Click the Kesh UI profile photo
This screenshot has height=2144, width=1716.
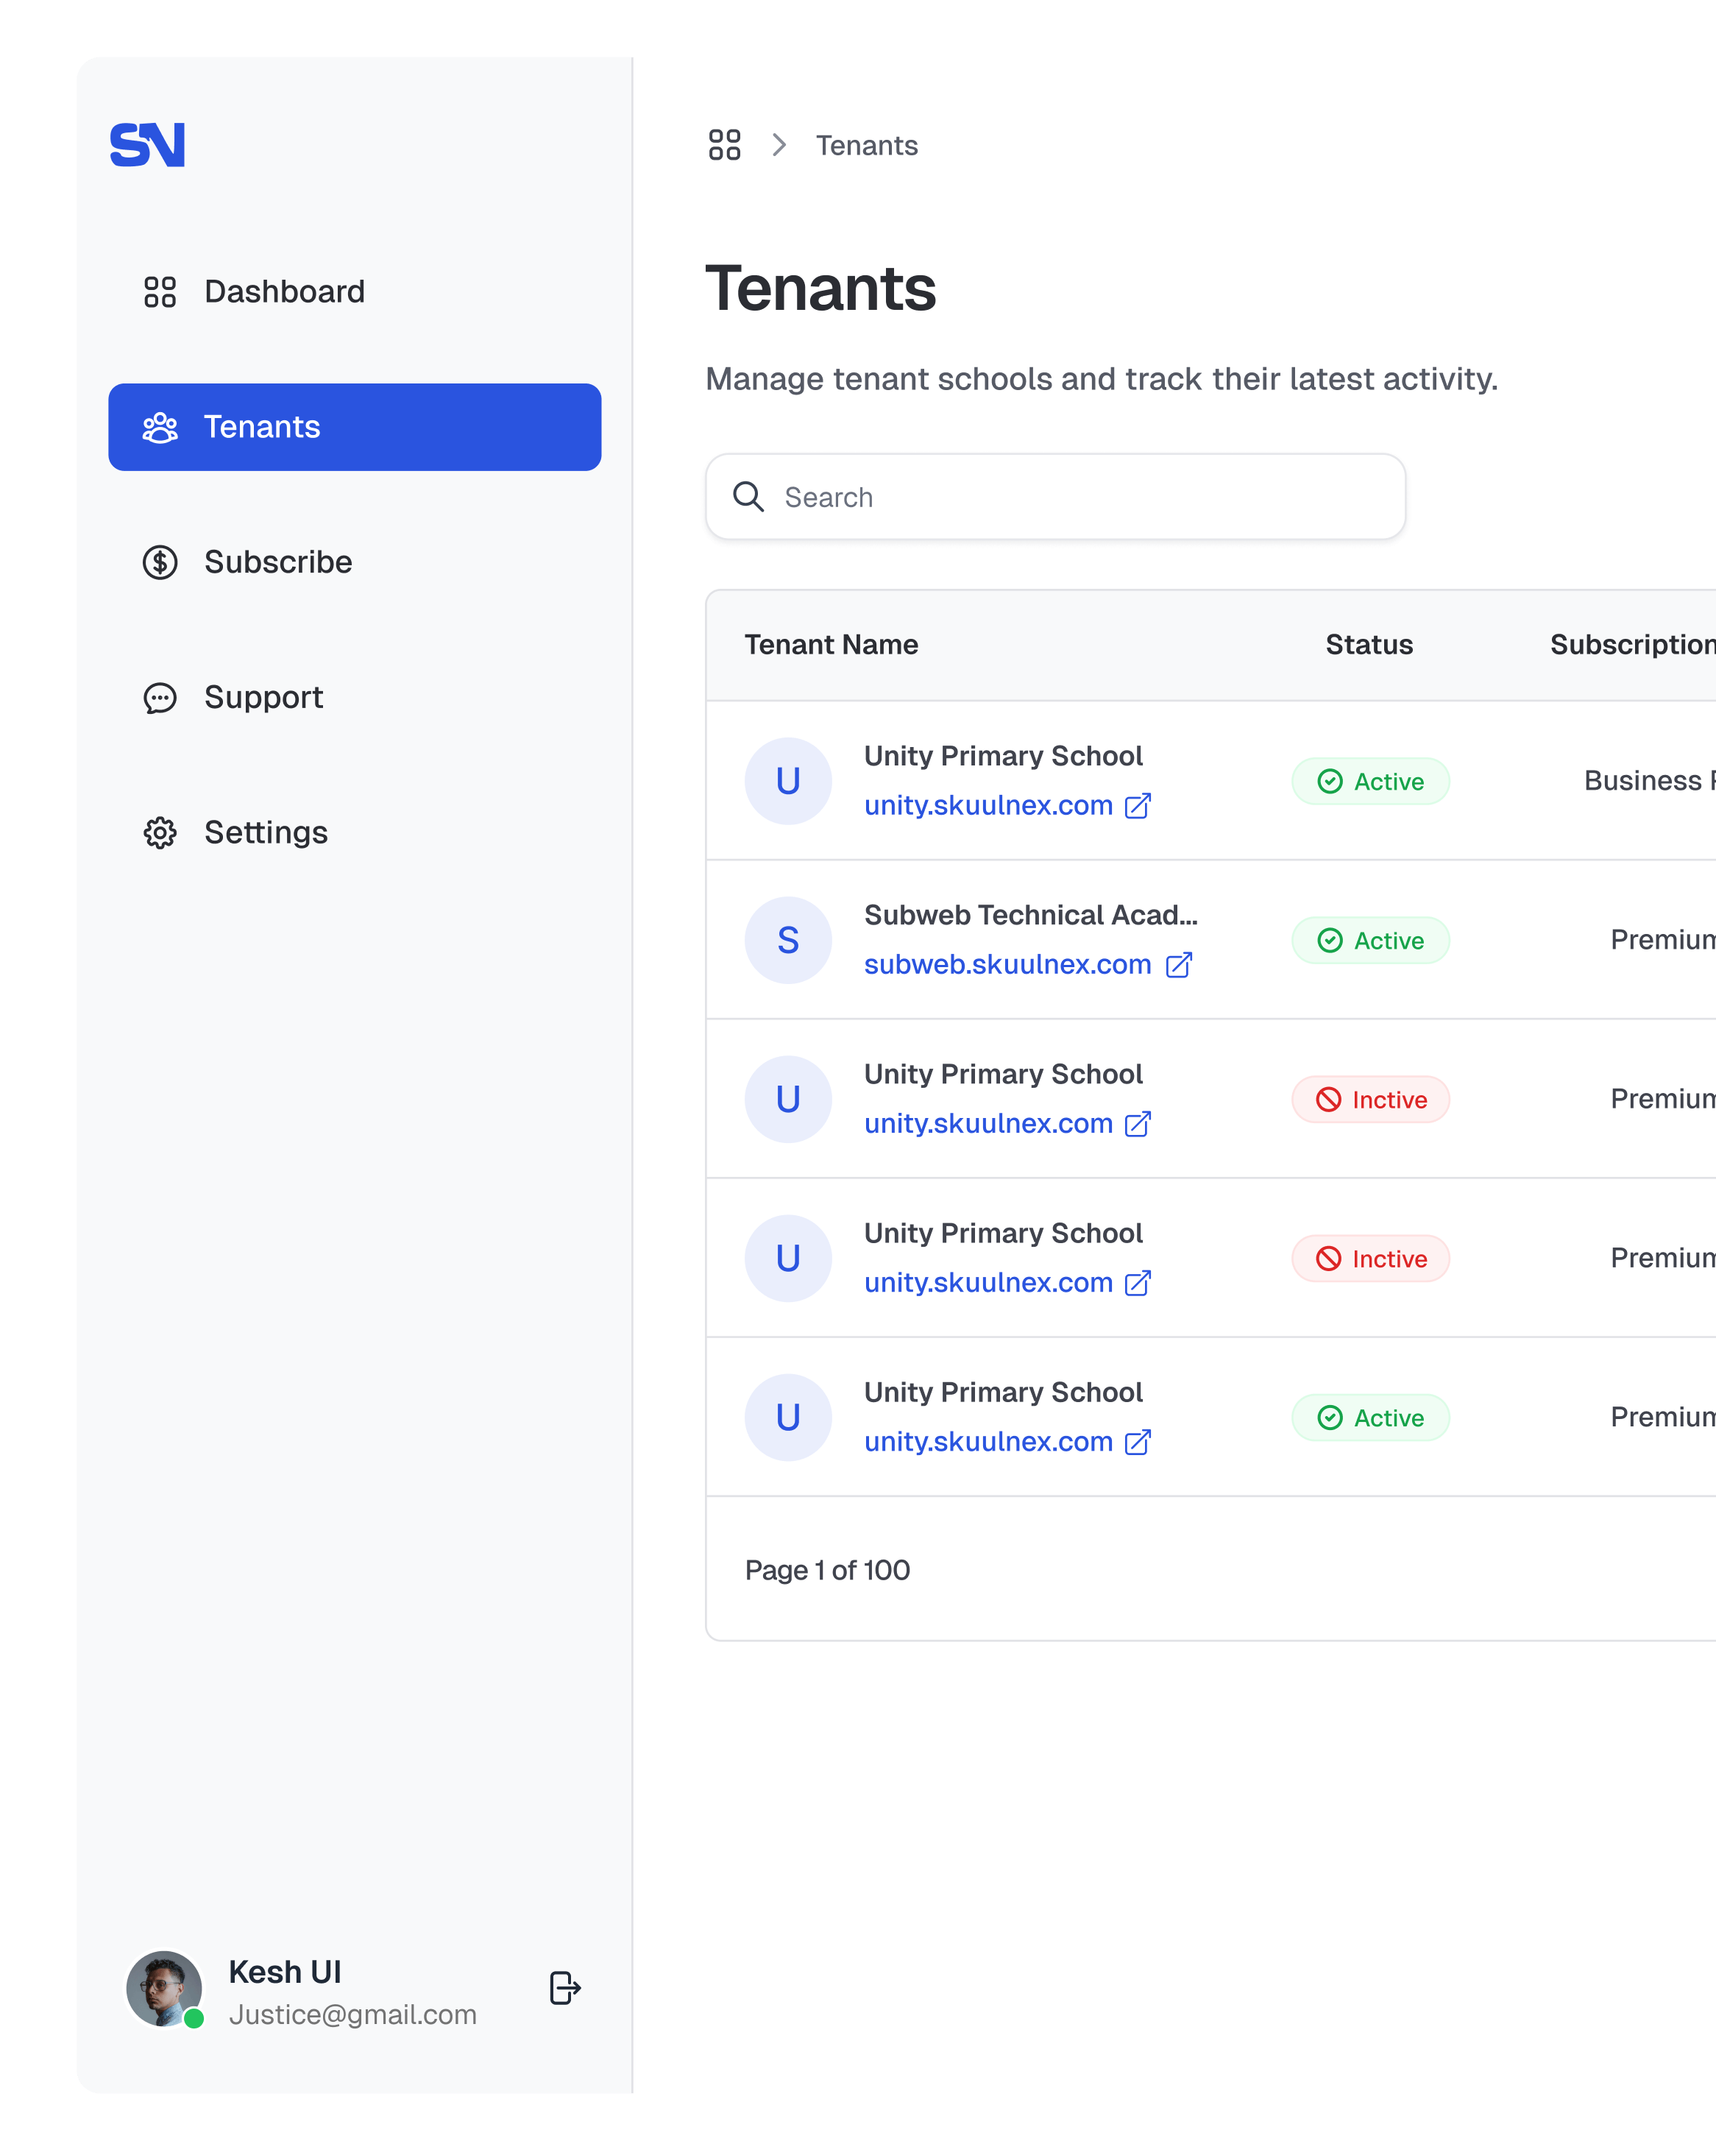pos(164,1989)
